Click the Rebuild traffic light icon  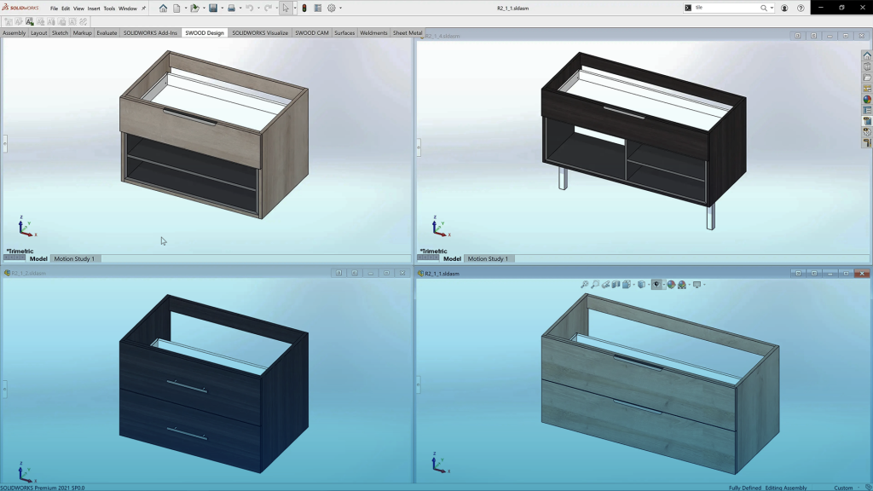click(304, 8)
